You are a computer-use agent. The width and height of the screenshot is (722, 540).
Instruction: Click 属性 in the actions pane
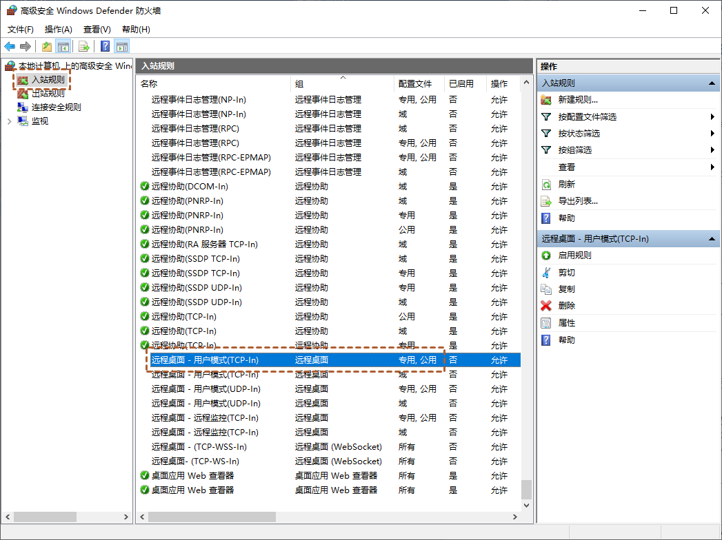click(566, 323)
